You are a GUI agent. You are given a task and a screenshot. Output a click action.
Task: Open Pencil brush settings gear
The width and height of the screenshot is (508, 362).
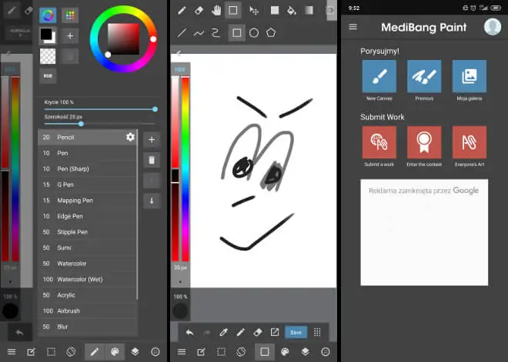point(130,137)
